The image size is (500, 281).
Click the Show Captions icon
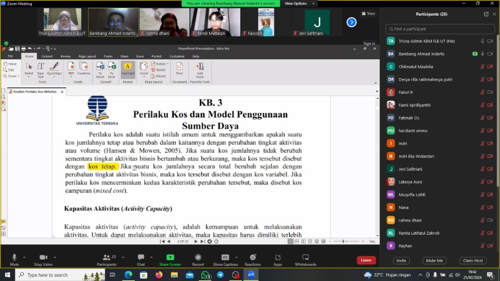[225, 258]
